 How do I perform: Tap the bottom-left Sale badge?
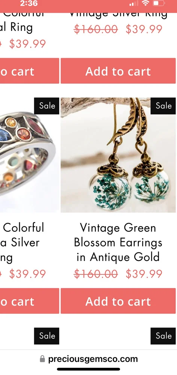(46, 336)
